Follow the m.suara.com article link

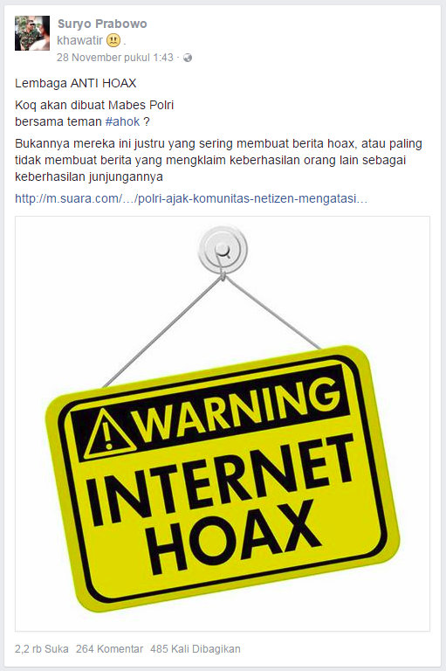(191, 198)
